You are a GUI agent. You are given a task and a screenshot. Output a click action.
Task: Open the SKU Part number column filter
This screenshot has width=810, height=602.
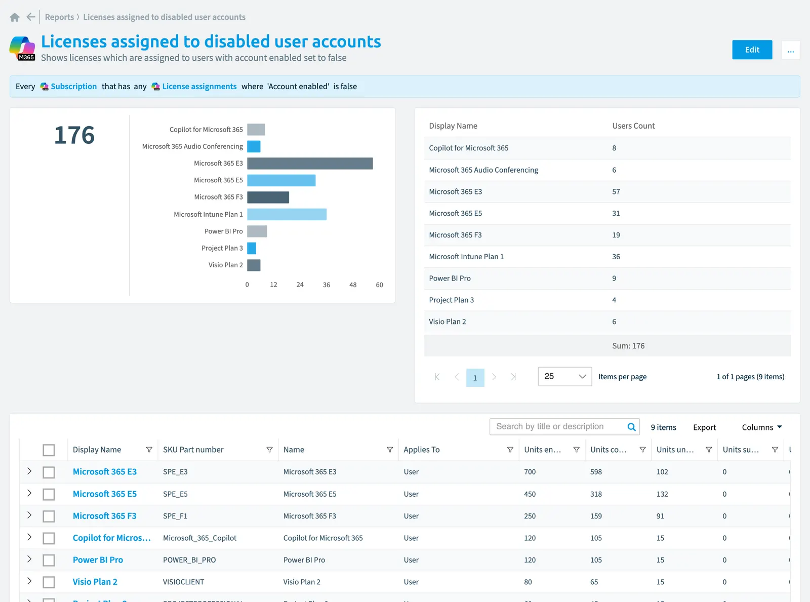pos(269,450)
